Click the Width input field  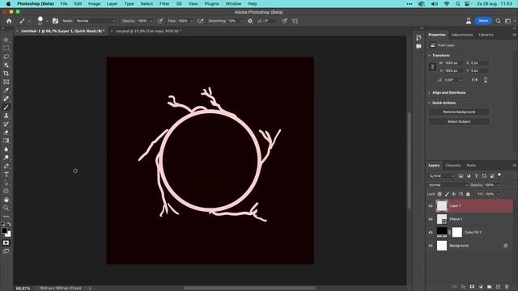(452, 63)
